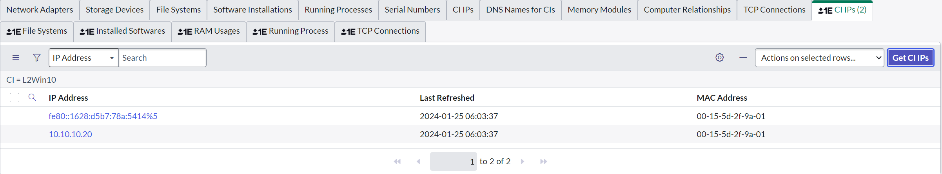Click the filter funnel icon
The image size is (942, 174).
pos(37,58)
